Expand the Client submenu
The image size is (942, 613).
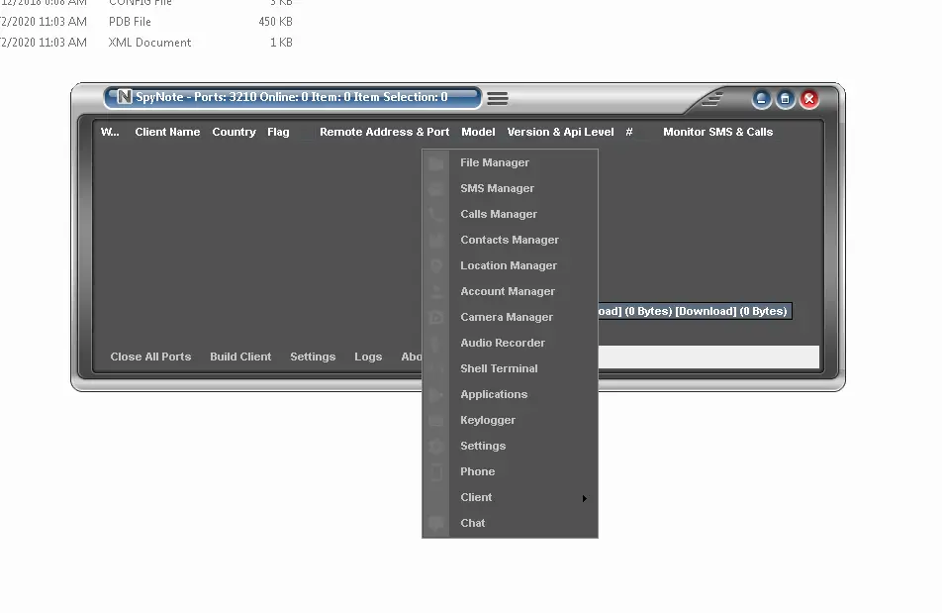coord(475,497)
